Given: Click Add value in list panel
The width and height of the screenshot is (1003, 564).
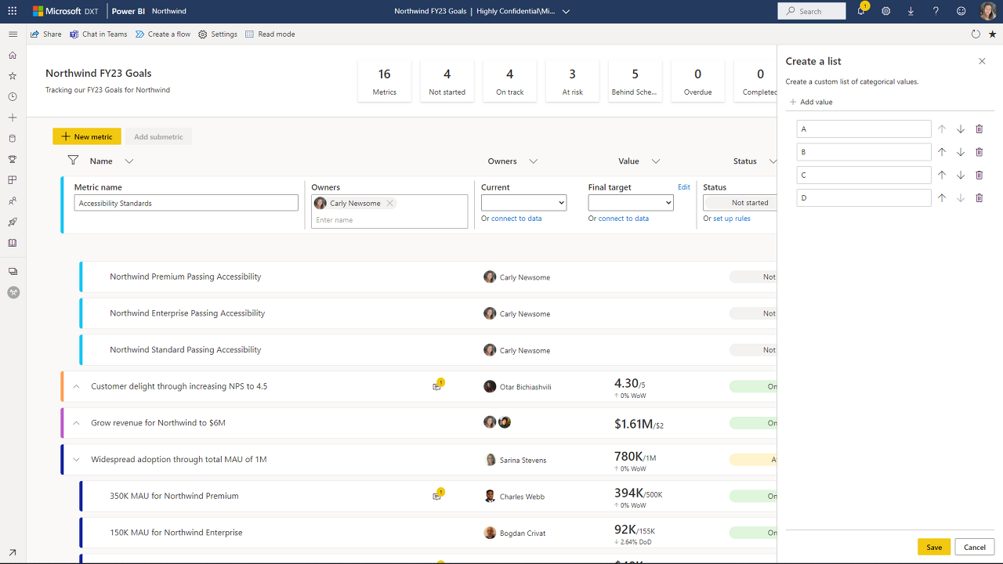Looking at the screenshot, I should (x=811, y=102).
